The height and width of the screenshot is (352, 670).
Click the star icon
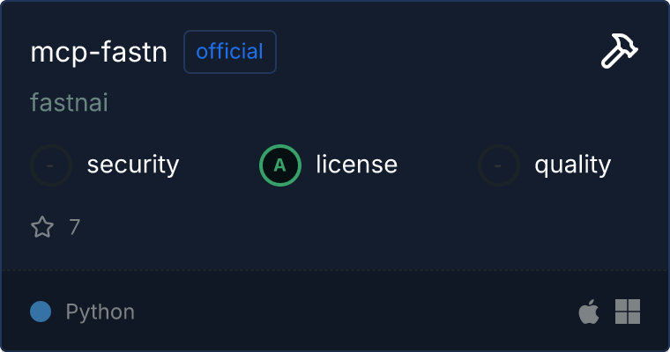tap(42, 228)
